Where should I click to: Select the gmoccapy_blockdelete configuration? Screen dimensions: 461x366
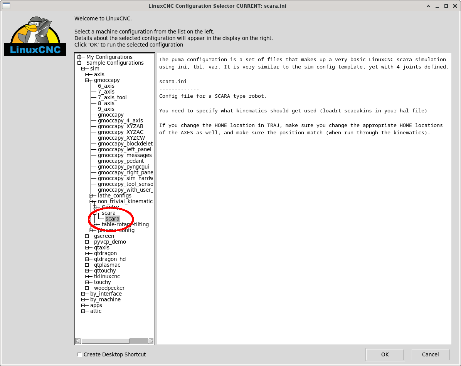click(125, 144)
